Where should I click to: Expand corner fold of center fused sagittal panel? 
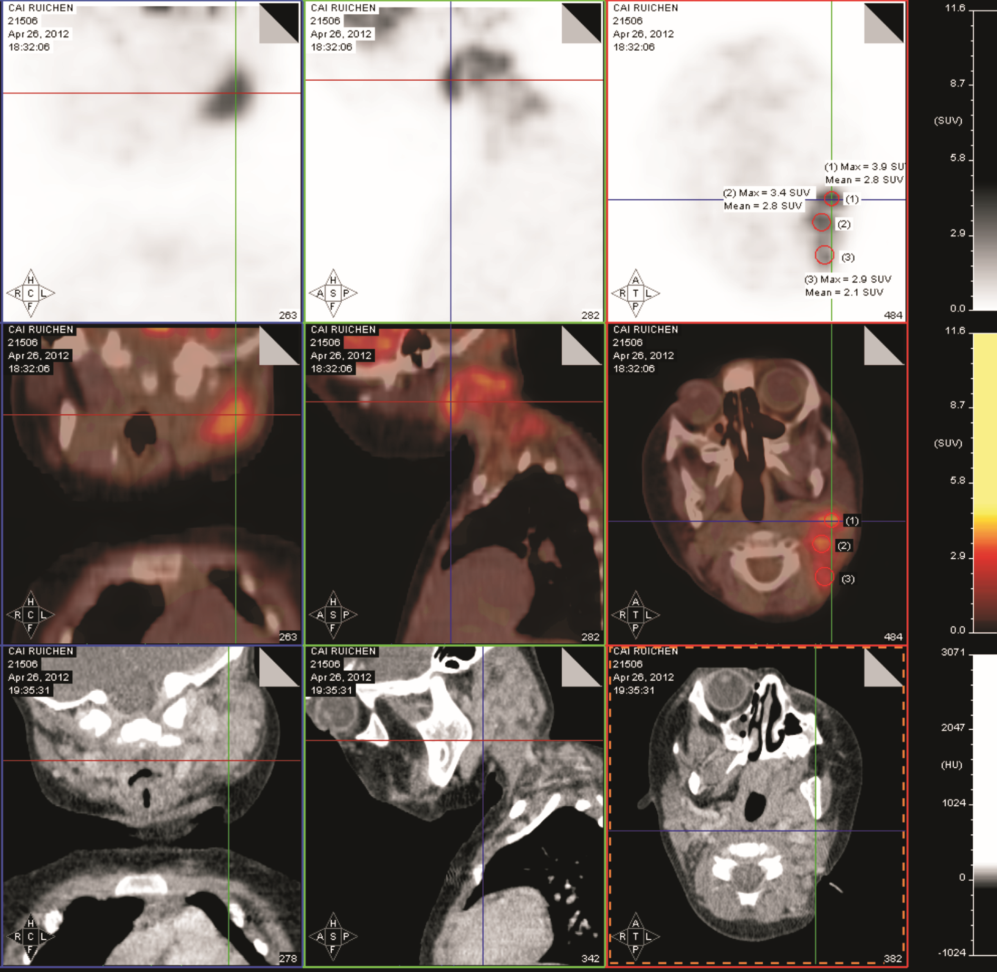click(582, 345)
